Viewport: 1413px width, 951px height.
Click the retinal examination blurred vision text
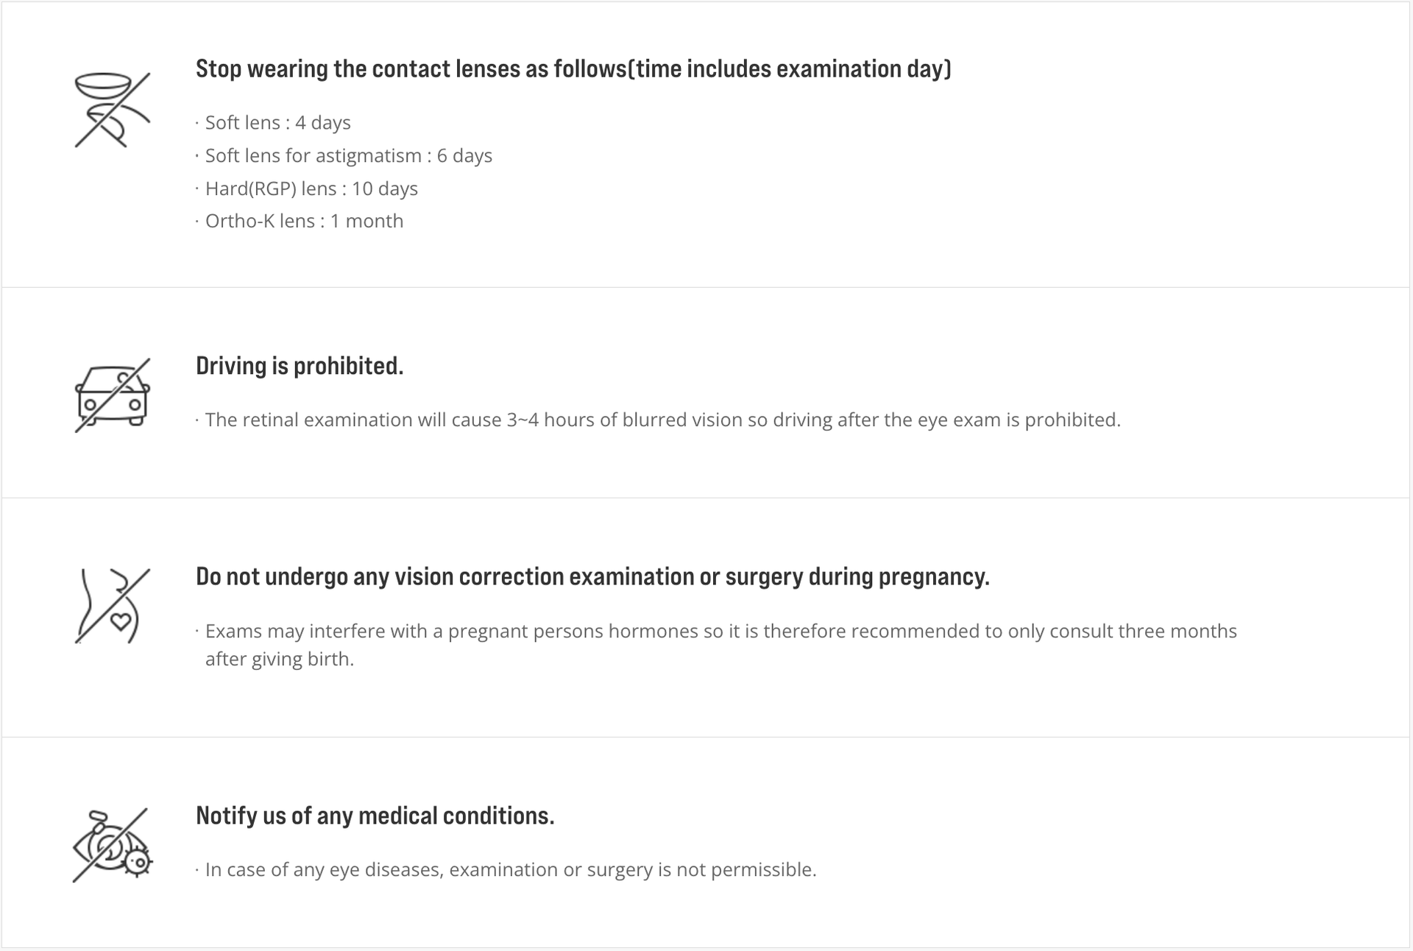[662, 420]
